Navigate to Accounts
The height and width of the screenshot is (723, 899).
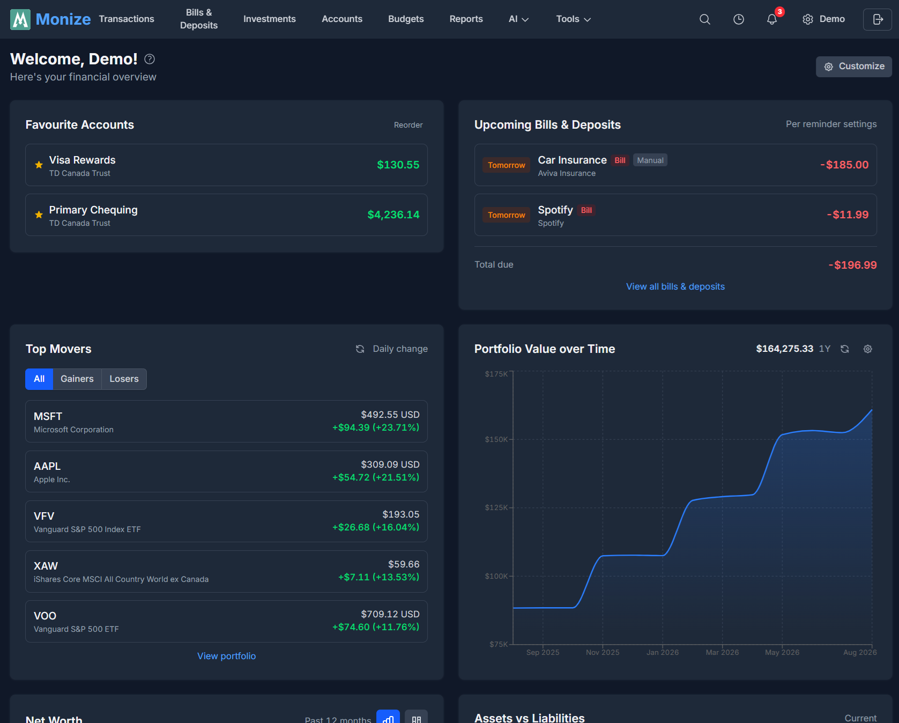point(342,19)
